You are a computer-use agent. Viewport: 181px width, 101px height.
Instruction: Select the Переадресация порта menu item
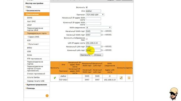[x=37, y=33]
